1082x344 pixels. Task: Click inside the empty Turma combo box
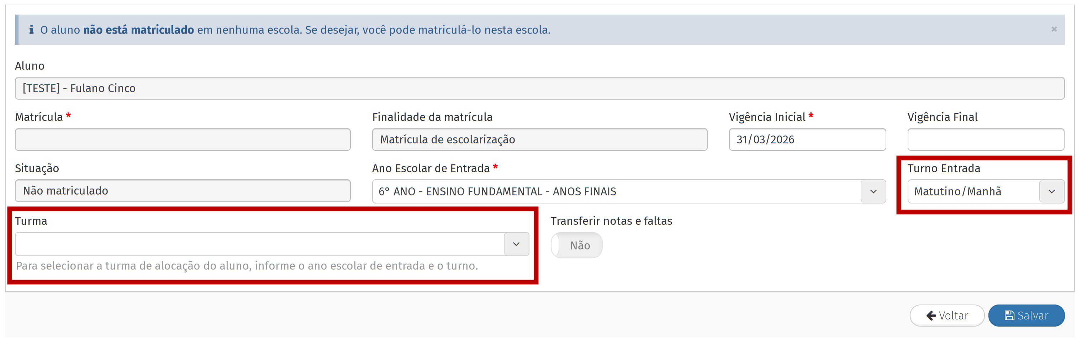[259, 244]
